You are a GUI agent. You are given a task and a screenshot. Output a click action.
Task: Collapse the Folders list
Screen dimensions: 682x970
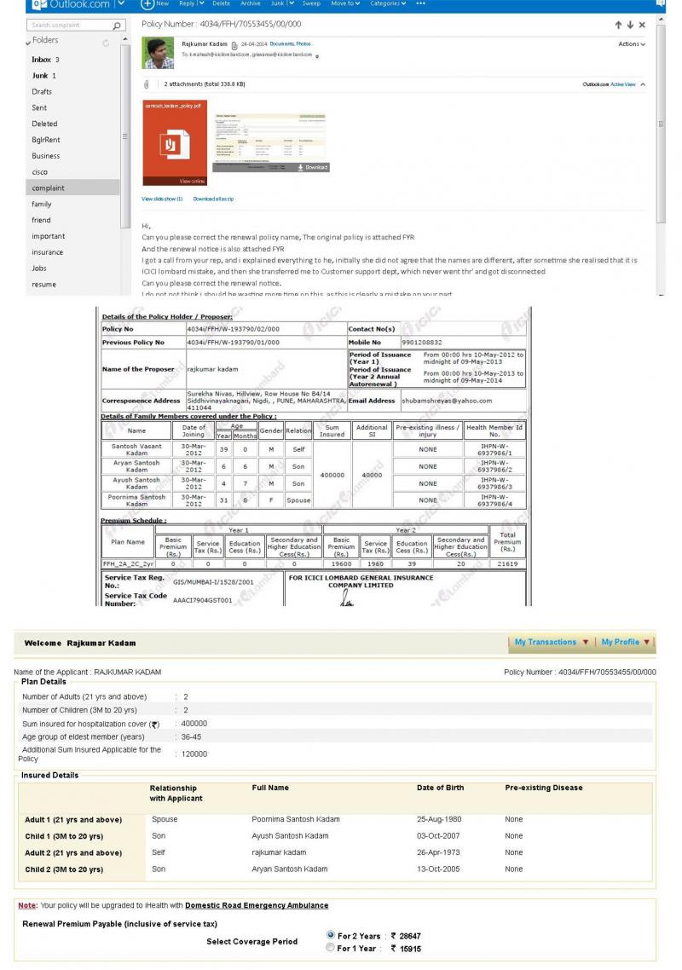[x=28, y=42]
